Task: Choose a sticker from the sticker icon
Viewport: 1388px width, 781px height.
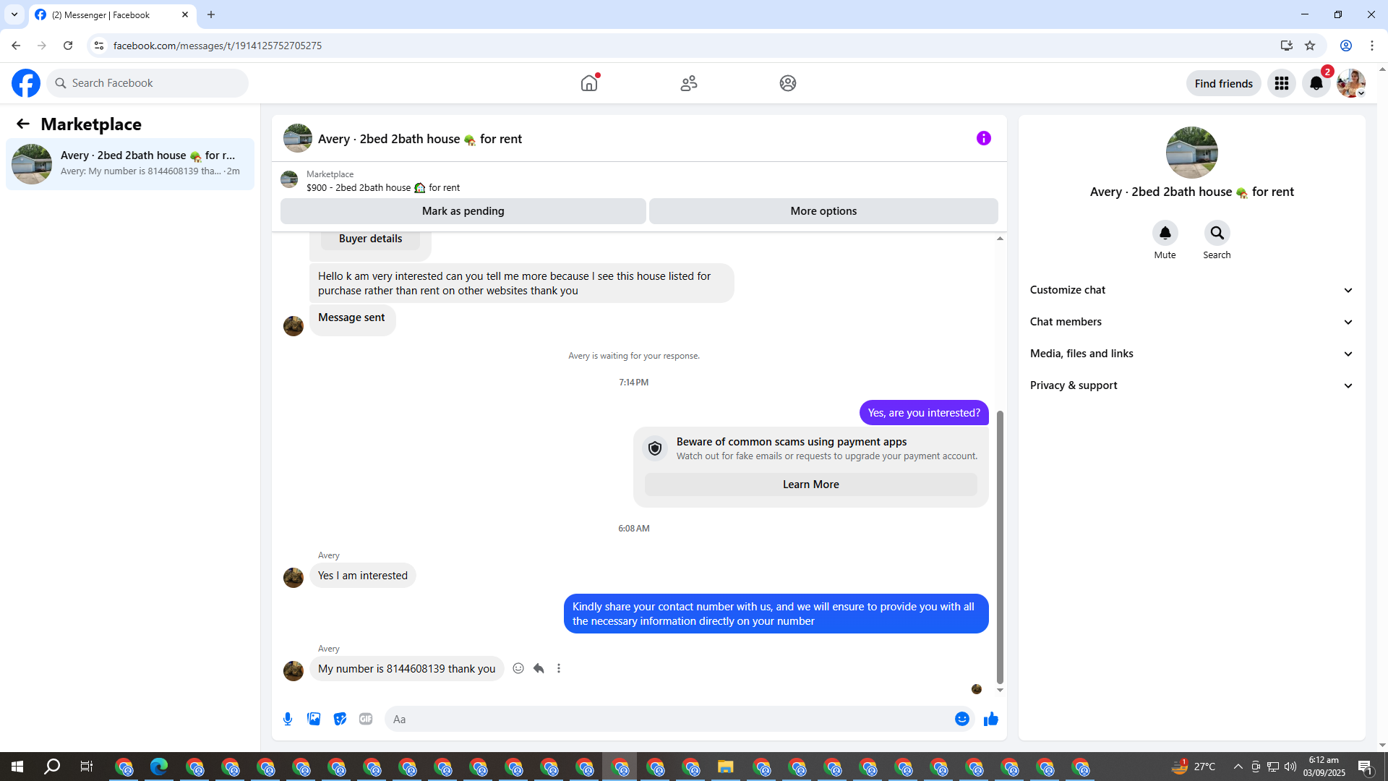Action: click(340, 719)
